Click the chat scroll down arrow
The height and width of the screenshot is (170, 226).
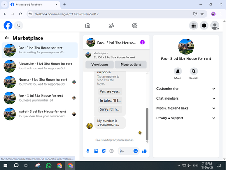pyautogui.click(x=147, y=142)
